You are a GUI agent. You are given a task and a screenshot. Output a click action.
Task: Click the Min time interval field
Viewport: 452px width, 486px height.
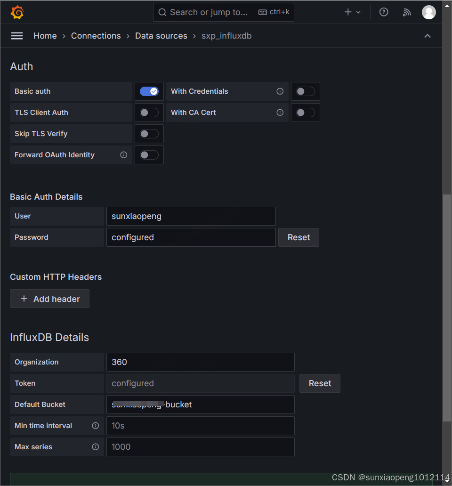pyautogui.click(x=201, y=426)
